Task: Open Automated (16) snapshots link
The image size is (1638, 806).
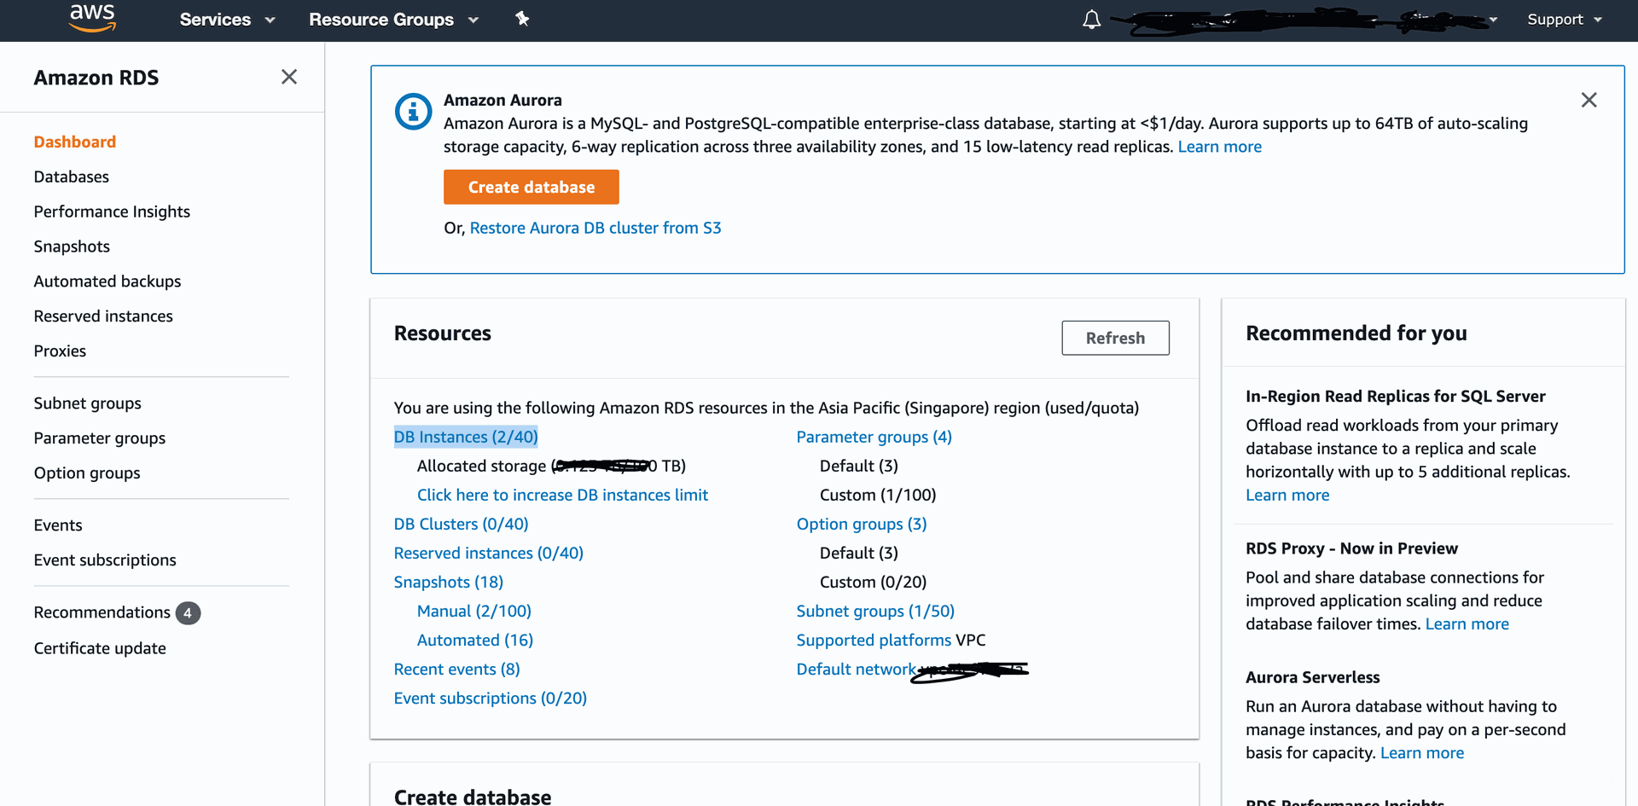Action: point(474,640)
